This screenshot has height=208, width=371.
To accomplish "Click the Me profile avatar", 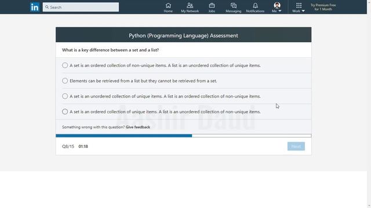I will tap(277, 5).
